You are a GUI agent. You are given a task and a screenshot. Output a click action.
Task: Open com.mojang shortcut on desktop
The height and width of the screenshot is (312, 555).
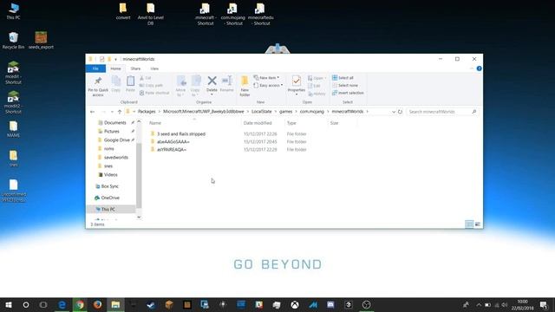(x=232, y=14)
